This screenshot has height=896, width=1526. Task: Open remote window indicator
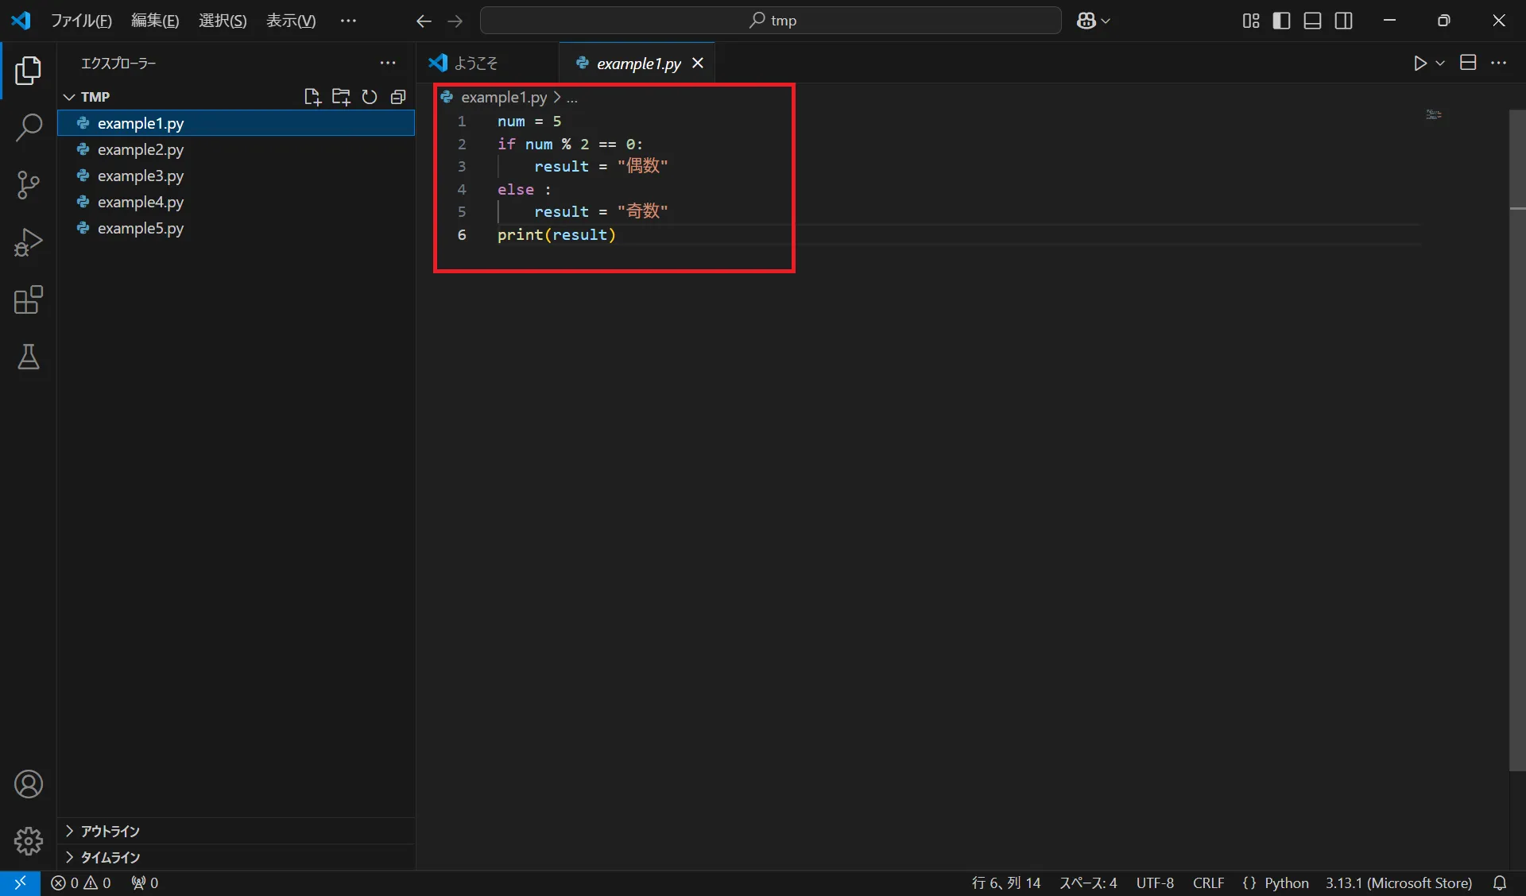point(20,882)
